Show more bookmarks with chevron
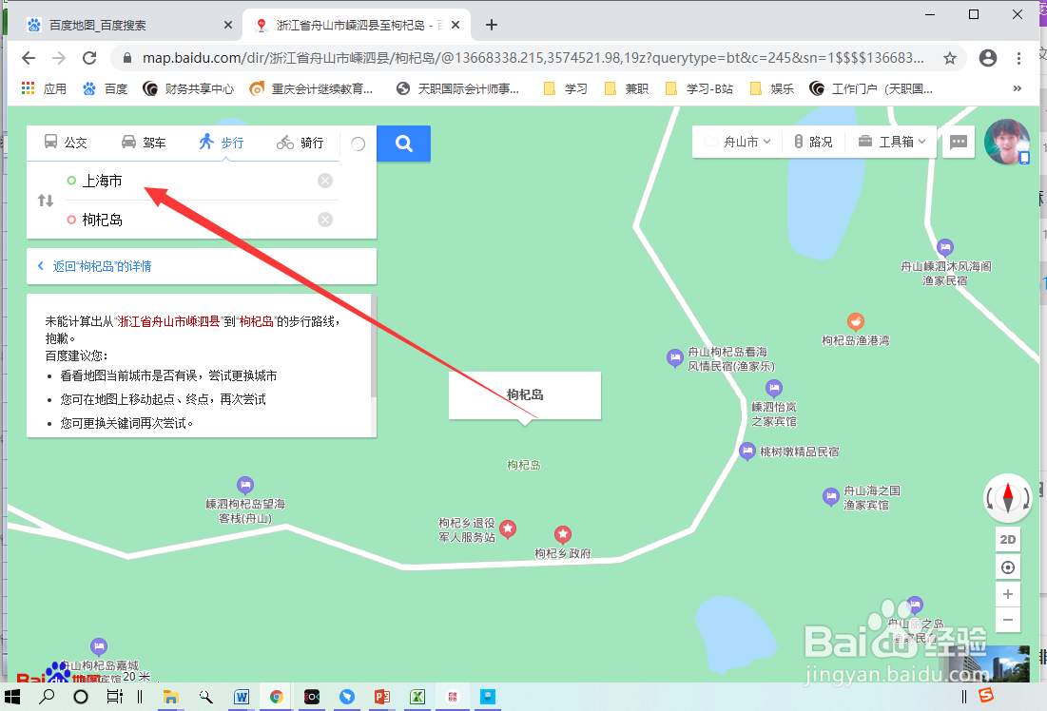Viewport: 1047px width, 711px height. tap(1017, 88)
